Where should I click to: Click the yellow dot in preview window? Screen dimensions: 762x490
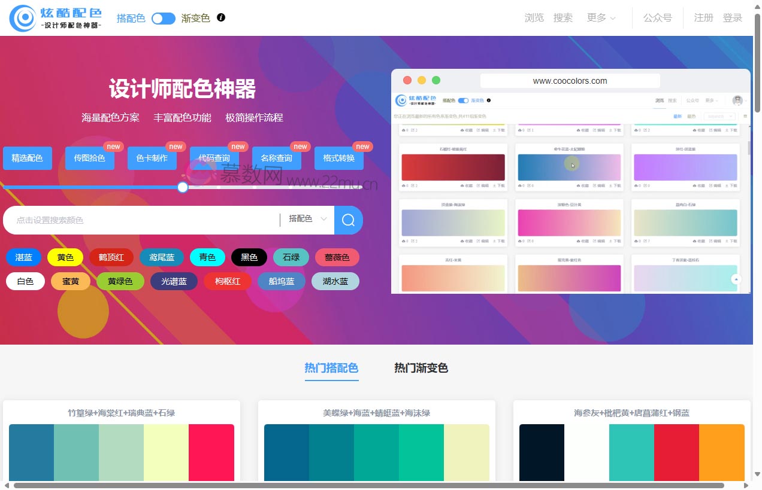point(422,80)
